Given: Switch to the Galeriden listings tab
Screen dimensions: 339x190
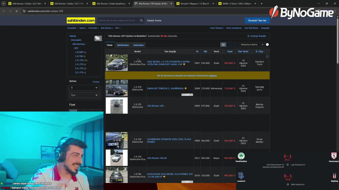Looking at the screenshot, I should (139, 45).
